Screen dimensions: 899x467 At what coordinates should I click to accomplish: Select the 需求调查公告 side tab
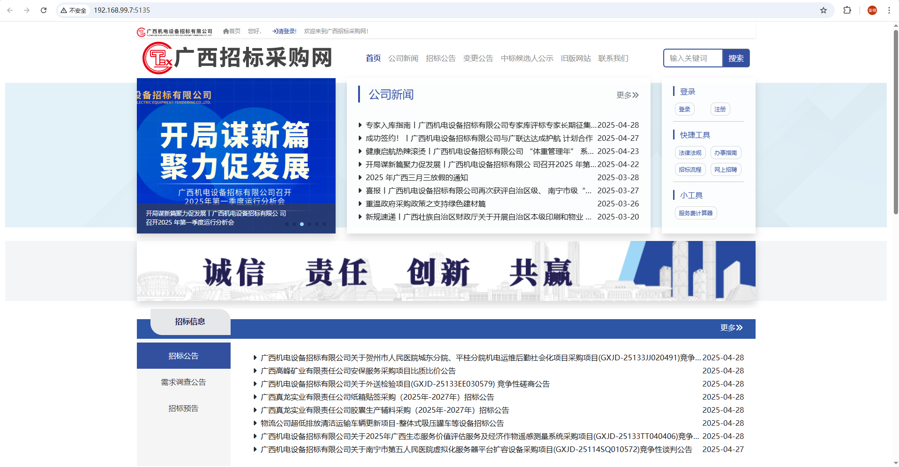coord(184,382)
